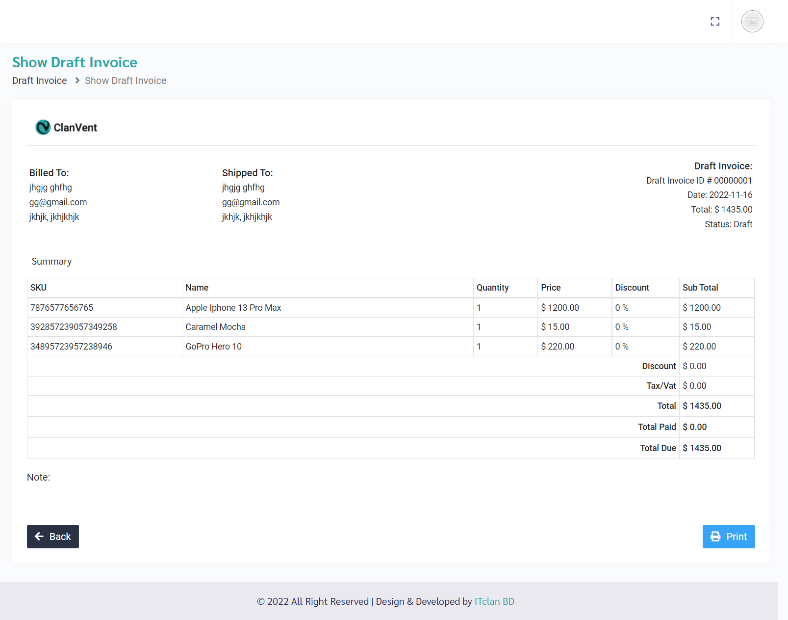The width and height of the screenshot is (788, 620).
Task: Click the breadcrumb chevron separator
Action: [x=77, y=81]
